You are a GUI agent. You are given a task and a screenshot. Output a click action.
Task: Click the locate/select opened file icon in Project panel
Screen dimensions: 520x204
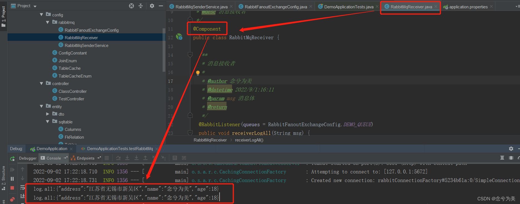tap(131, 6)
